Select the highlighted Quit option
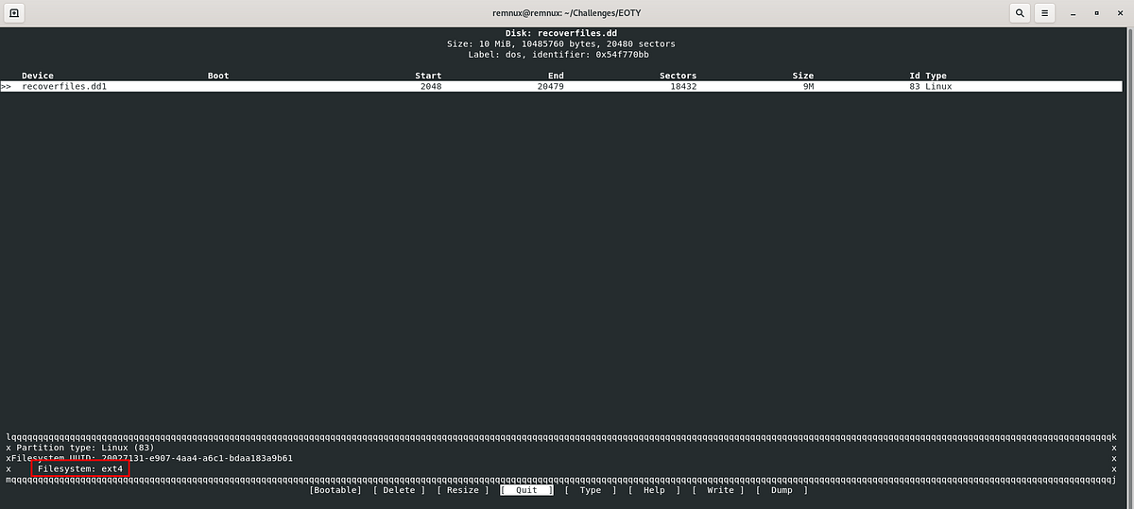Image resolution: width=1134 pixels, height=509 pixels. click(x=526, y=490)
